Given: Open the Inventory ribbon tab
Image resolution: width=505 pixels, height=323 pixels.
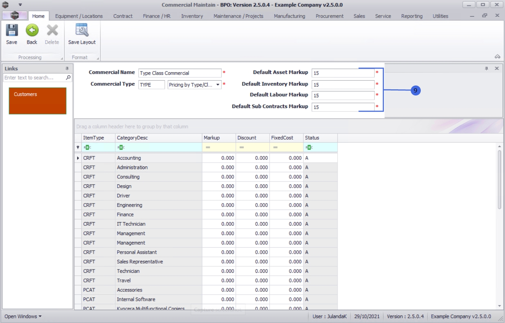Looking at the screenshot, I should point(192,16).
